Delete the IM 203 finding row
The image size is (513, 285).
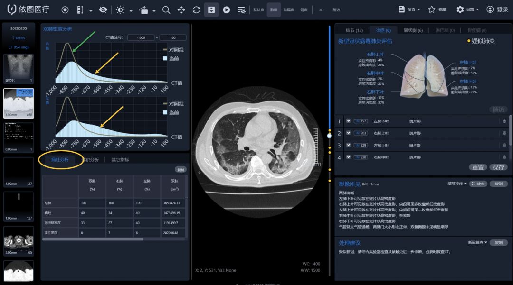[504, 133]
